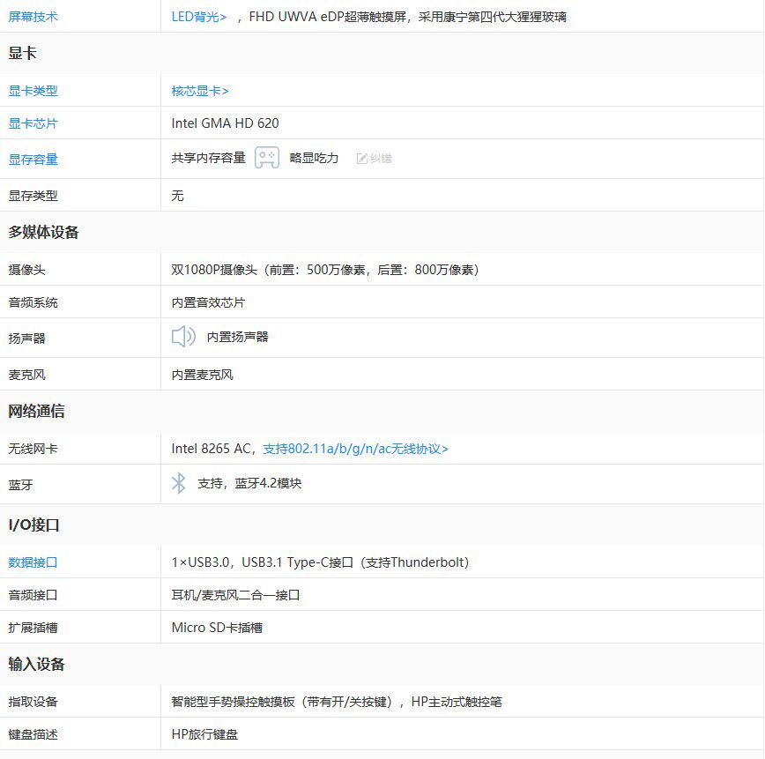Open the 屏幕技术 parameter link
The image size is (765, 759).
coord(33,17)
